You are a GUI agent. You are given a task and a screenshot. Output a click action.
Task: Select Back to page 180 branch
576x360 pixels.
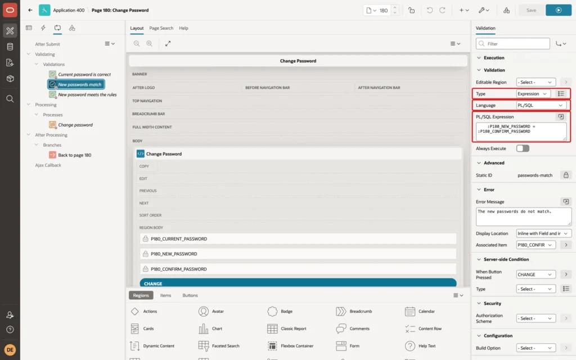pyautogui.click(x=75, y=155)
